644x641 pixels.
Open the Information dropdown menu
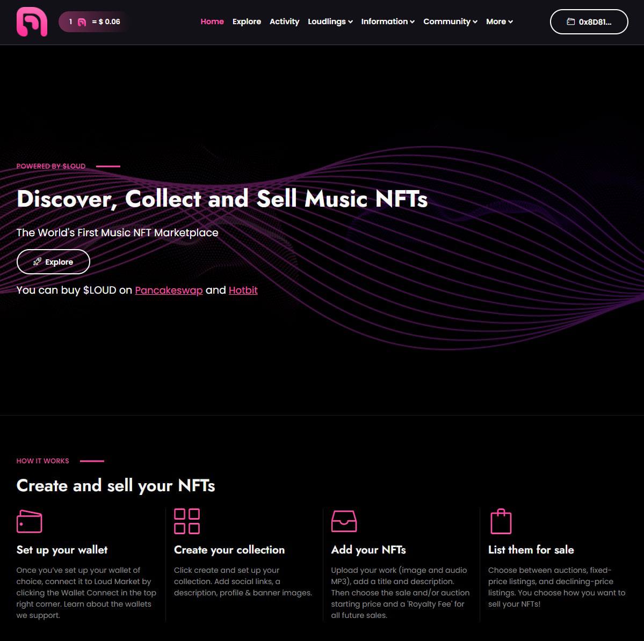(x=387, y=21)
